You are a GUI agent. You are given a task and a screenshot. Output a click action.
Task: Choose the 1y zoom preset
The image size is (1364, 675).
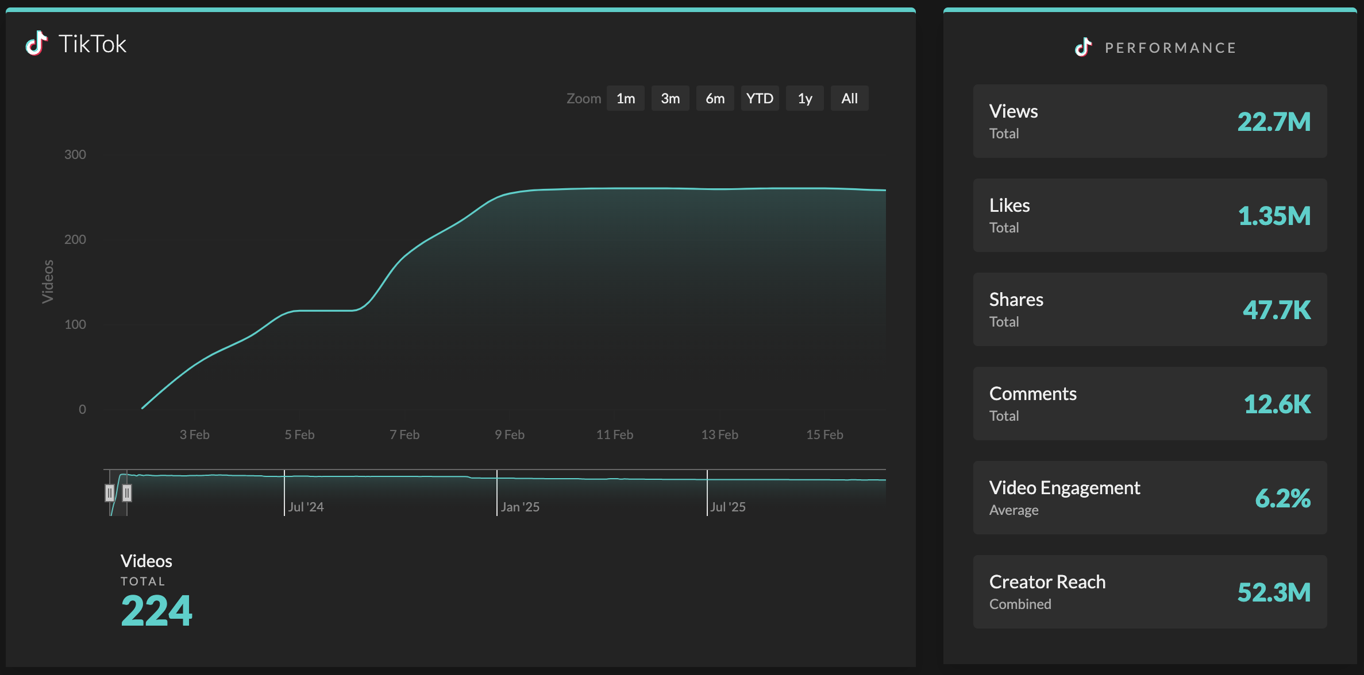pos(804,98)
